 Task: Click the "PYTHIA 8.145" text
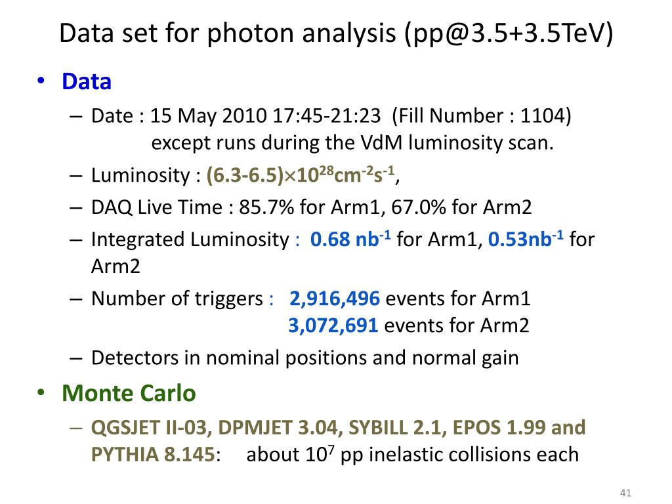[x=152, y=454]
